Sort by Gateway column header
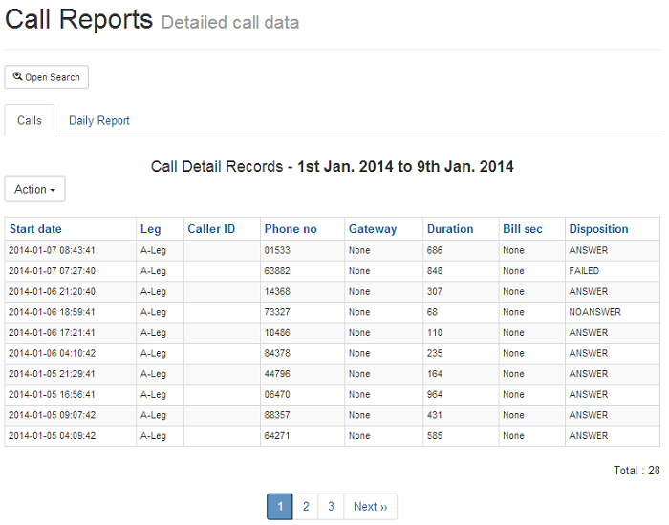669x525 pixels. tap(373, 229)
